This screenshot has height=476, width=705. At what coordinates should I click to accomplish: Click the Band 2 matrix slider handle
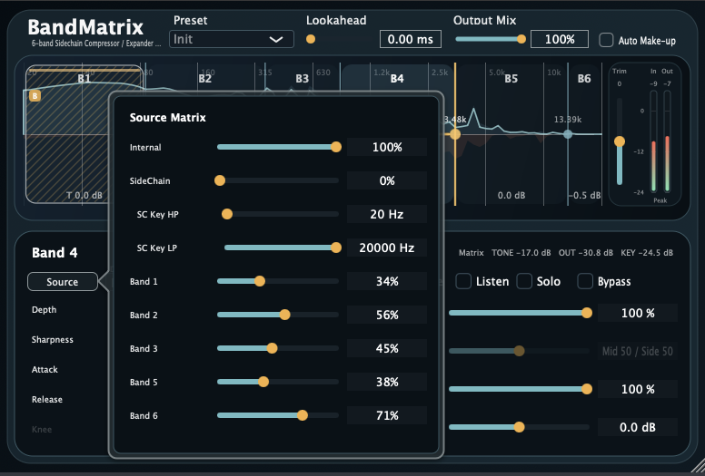(x=284, y=315)
